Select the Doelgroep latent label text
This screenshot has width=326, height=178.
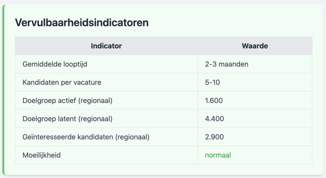point(67,119)
